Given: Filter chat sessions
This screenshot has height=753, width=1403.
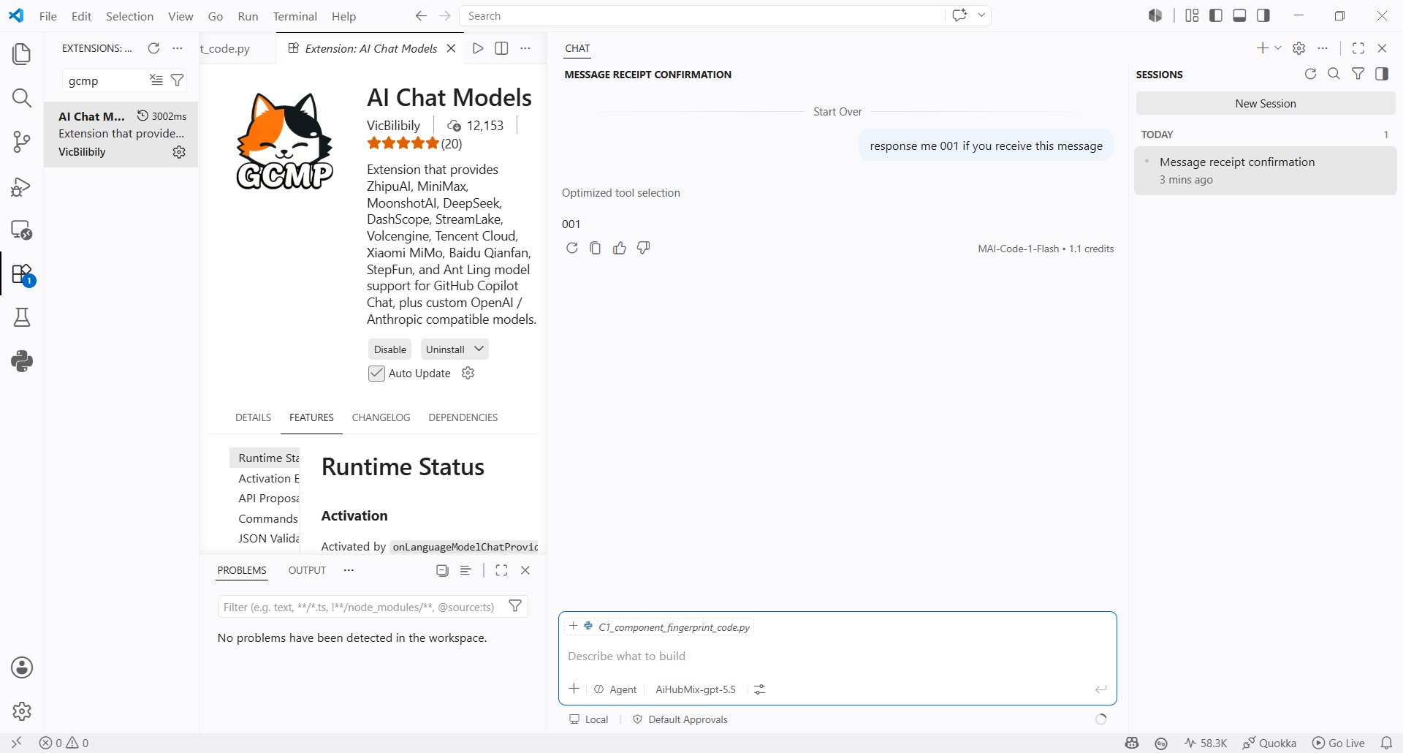Looking at the screenshot, I should (x=1358, y=74).
